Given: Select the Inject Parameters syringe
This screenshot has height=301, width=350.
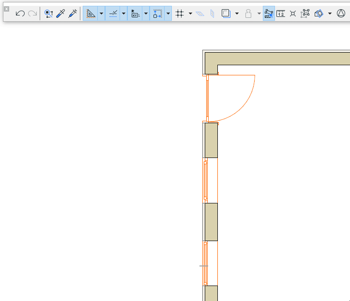Looking at the screenshot, I should (73, 14).
